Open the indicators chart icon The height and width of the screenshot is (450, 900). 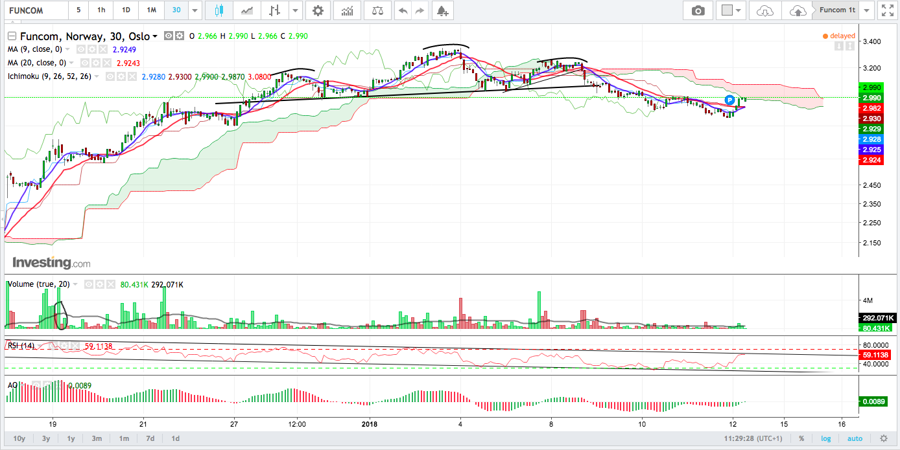coord(348,10)
